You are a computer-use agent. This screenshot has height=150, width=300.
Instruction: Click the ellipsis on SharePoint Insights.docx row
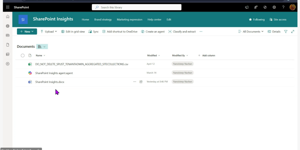[135, 82]
